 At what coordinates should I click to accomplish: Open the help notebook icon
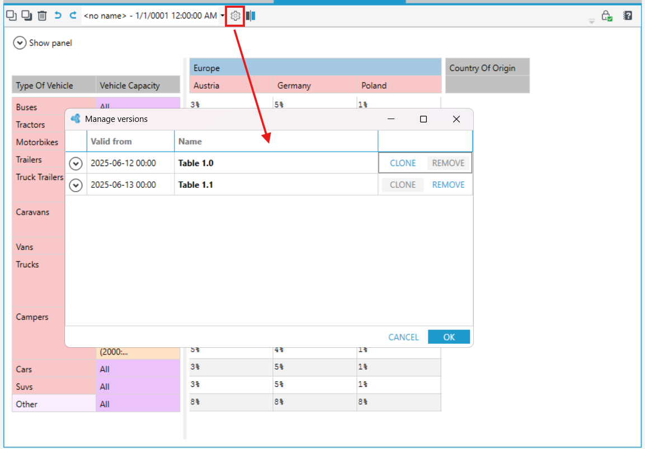628,16
